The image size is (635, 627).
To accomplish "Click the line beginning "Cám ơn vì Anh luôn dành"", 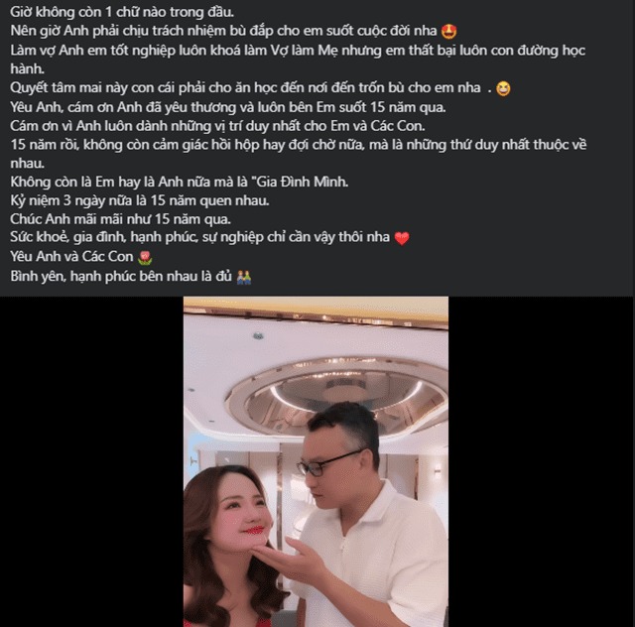I will [217, 126].
